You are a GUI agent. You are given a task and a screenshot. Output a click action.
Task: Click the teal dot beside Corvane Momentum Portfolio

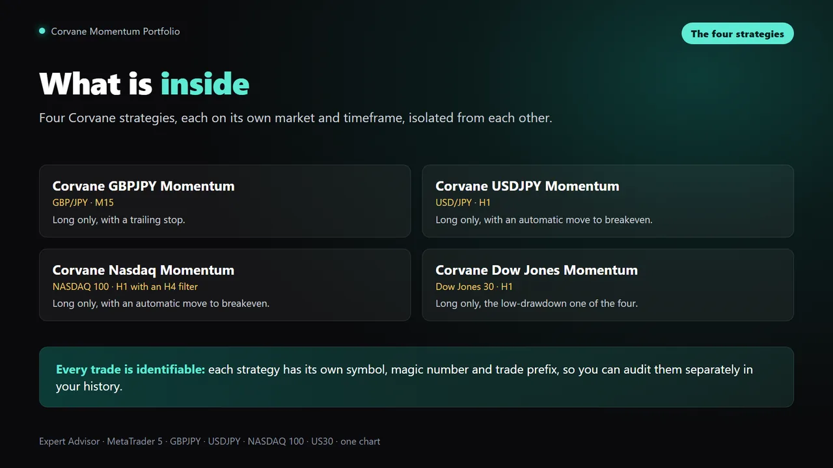point(42,31)
